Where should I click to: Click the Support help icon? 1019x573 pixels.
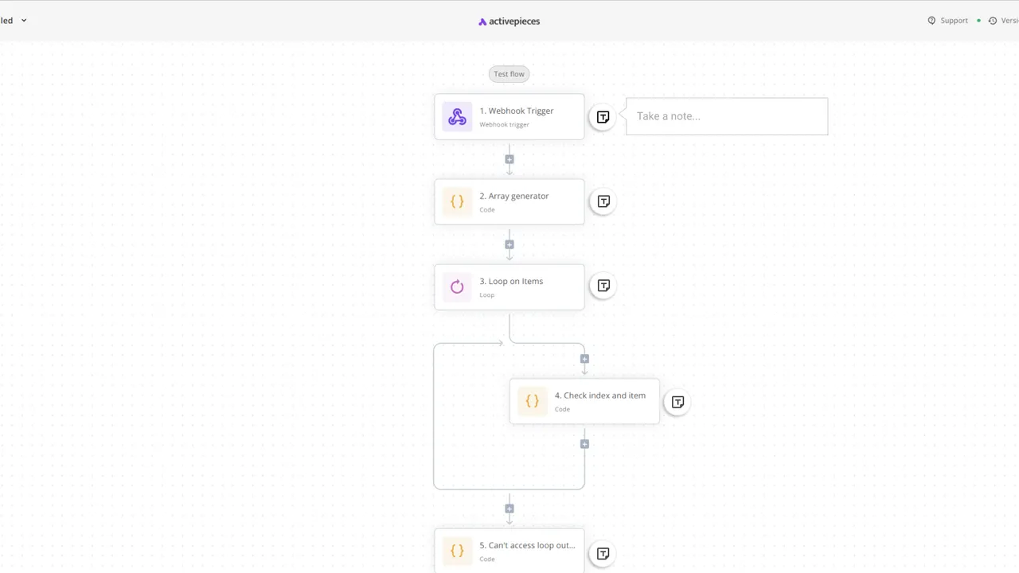coord(931,21)
